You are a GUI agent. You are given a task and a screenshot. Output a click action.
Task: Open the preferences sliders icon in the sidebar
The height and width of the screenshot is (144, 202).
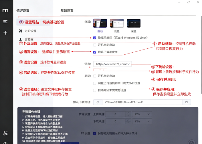click(x=5, y=133)
